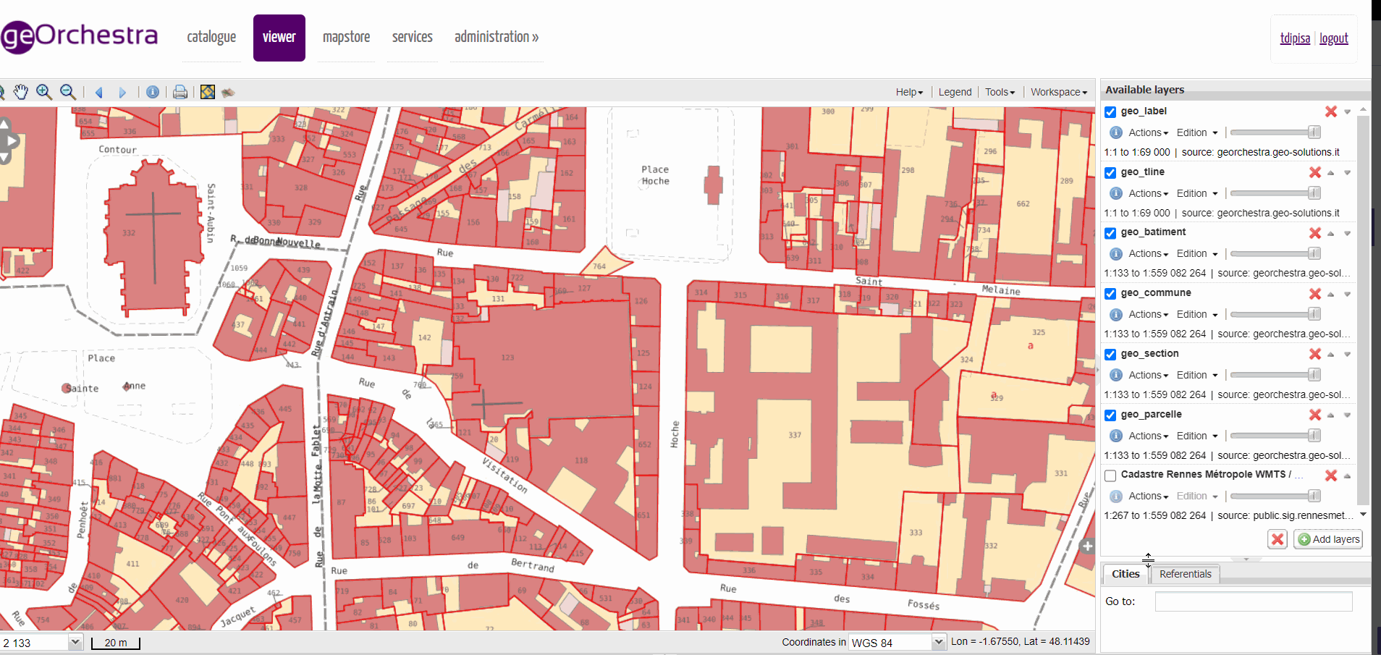Viewport: 1381px width, 655px height.
Task: Toggle geo_section layer visibility
Action: coord(1110,355)
